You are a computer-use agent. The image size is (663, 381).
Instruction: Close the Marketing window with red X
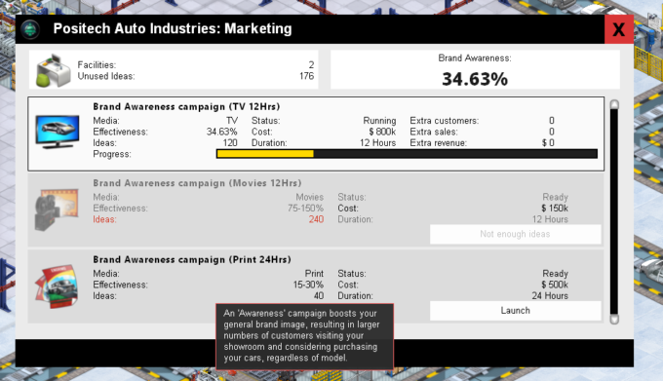(618, 29)
